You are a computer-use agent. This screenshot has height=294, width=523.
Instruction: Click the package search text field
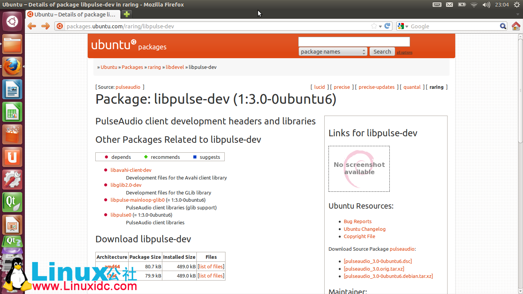(x=354, y=42)
